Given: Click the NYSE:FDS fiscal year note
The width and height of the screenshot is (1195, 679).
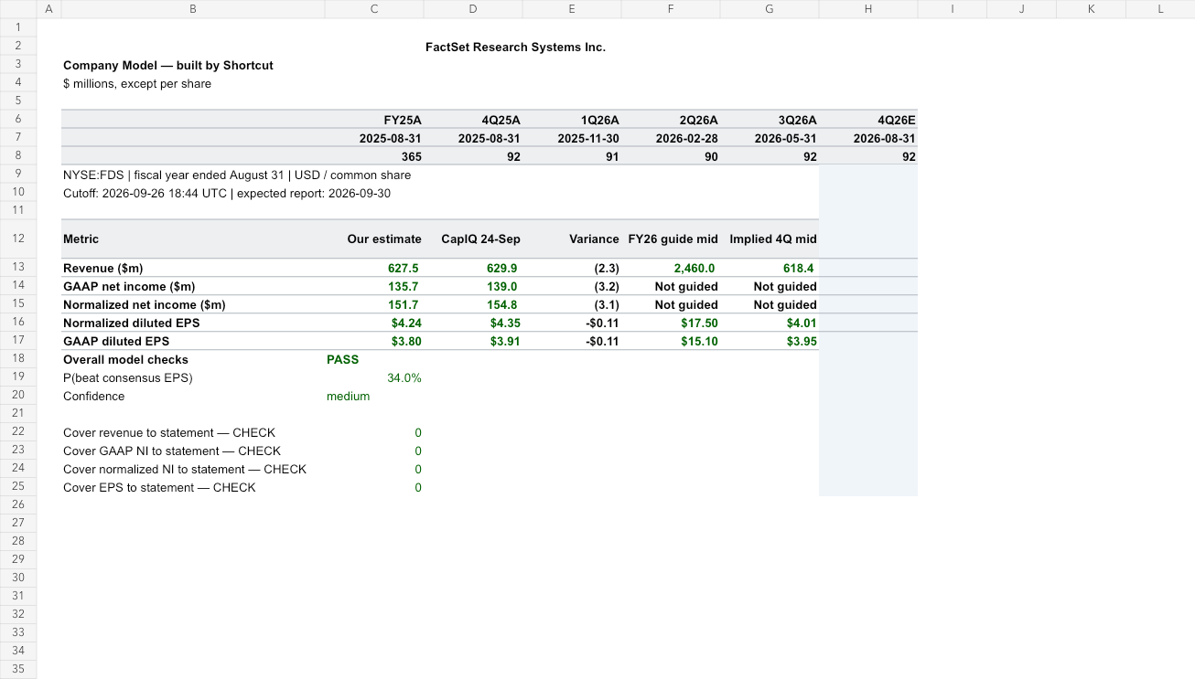Looking at the screenshot, I should coord(237,175).
